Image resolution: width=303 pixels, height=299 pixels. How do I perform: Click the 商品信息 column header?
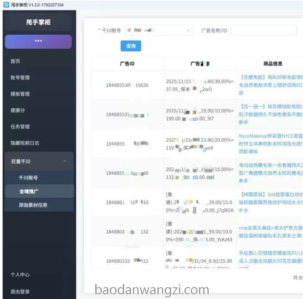[x=273, y=64]
